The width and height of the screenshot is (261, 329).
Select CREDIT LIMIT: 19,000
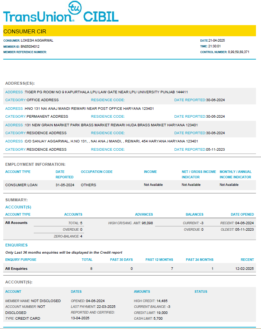coord(151,313)
